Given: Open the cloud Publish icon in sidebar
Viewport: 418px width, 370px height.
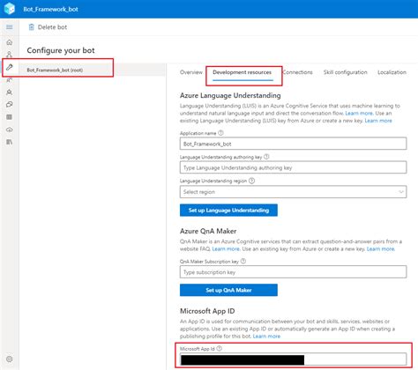Looking at the screenshot, I should tap(10, 129).
